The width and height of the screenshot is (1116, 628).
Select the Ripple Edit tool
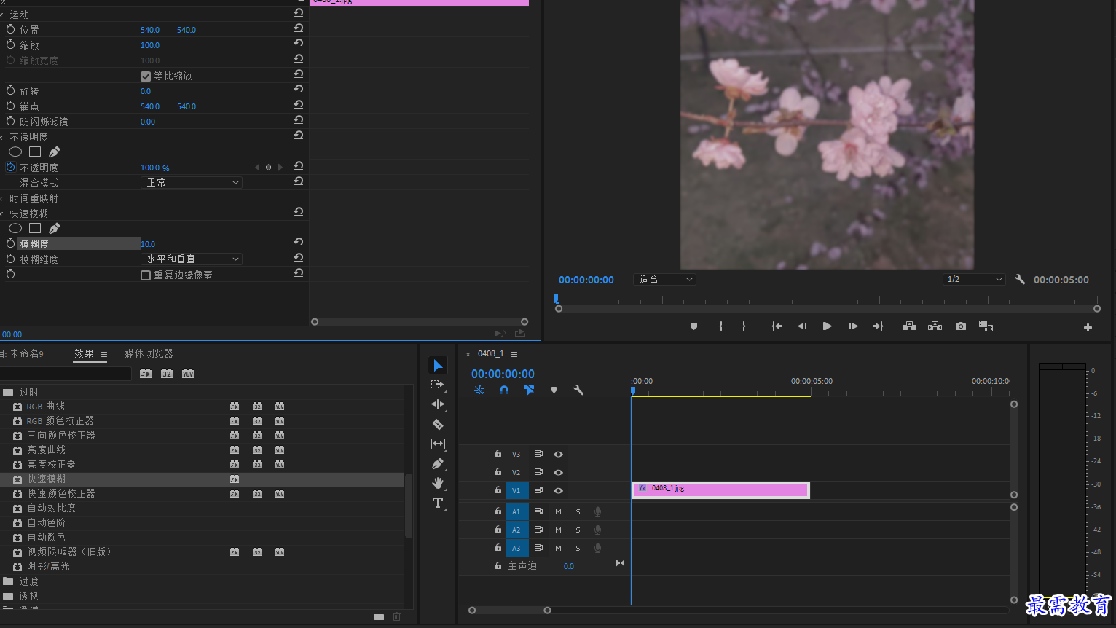pos(438,404)
